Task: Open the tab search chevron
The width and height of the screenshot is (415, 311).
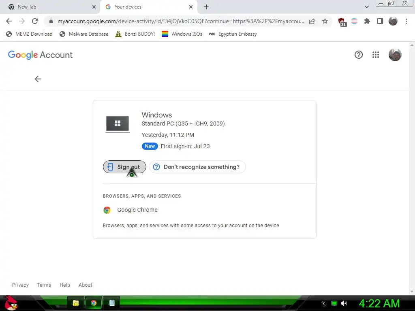Action: (x=366, y=7)
